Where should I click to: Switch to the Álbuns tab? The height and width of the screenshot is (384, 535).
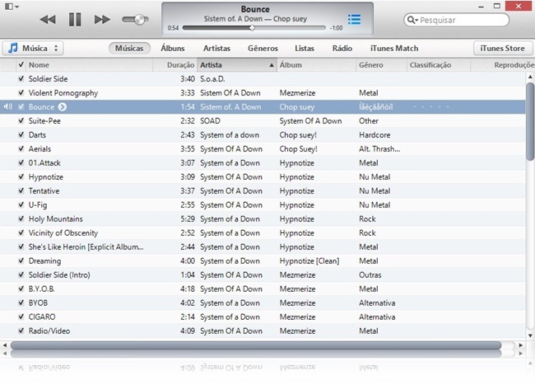(173, 48)
